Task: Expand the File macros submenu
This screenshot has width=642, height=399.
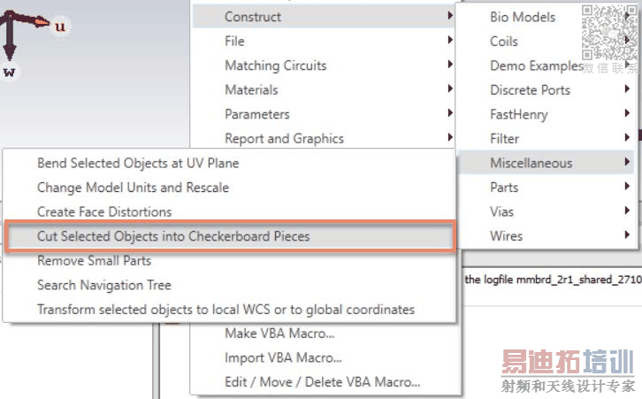Action: 235,41
